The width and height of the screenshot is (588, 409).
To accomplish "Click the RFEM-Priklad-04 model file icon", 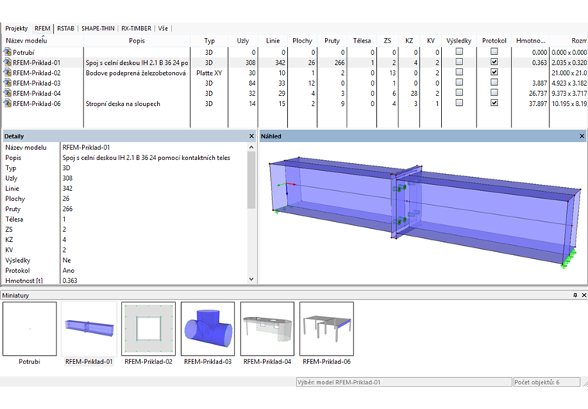I will click(x=7, y=93).
